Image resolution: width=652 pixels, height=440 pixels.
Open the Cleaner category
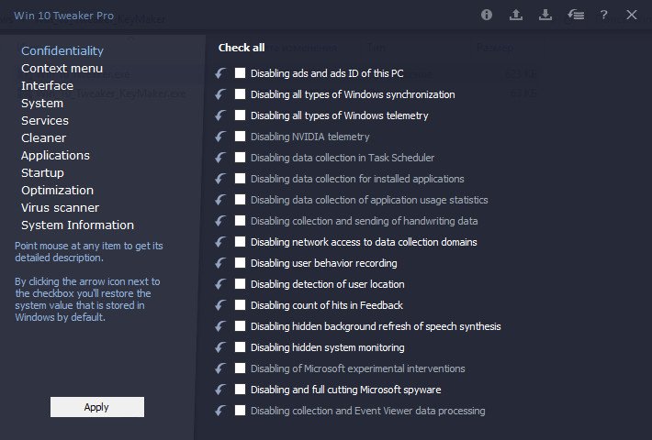coord(44,137)
